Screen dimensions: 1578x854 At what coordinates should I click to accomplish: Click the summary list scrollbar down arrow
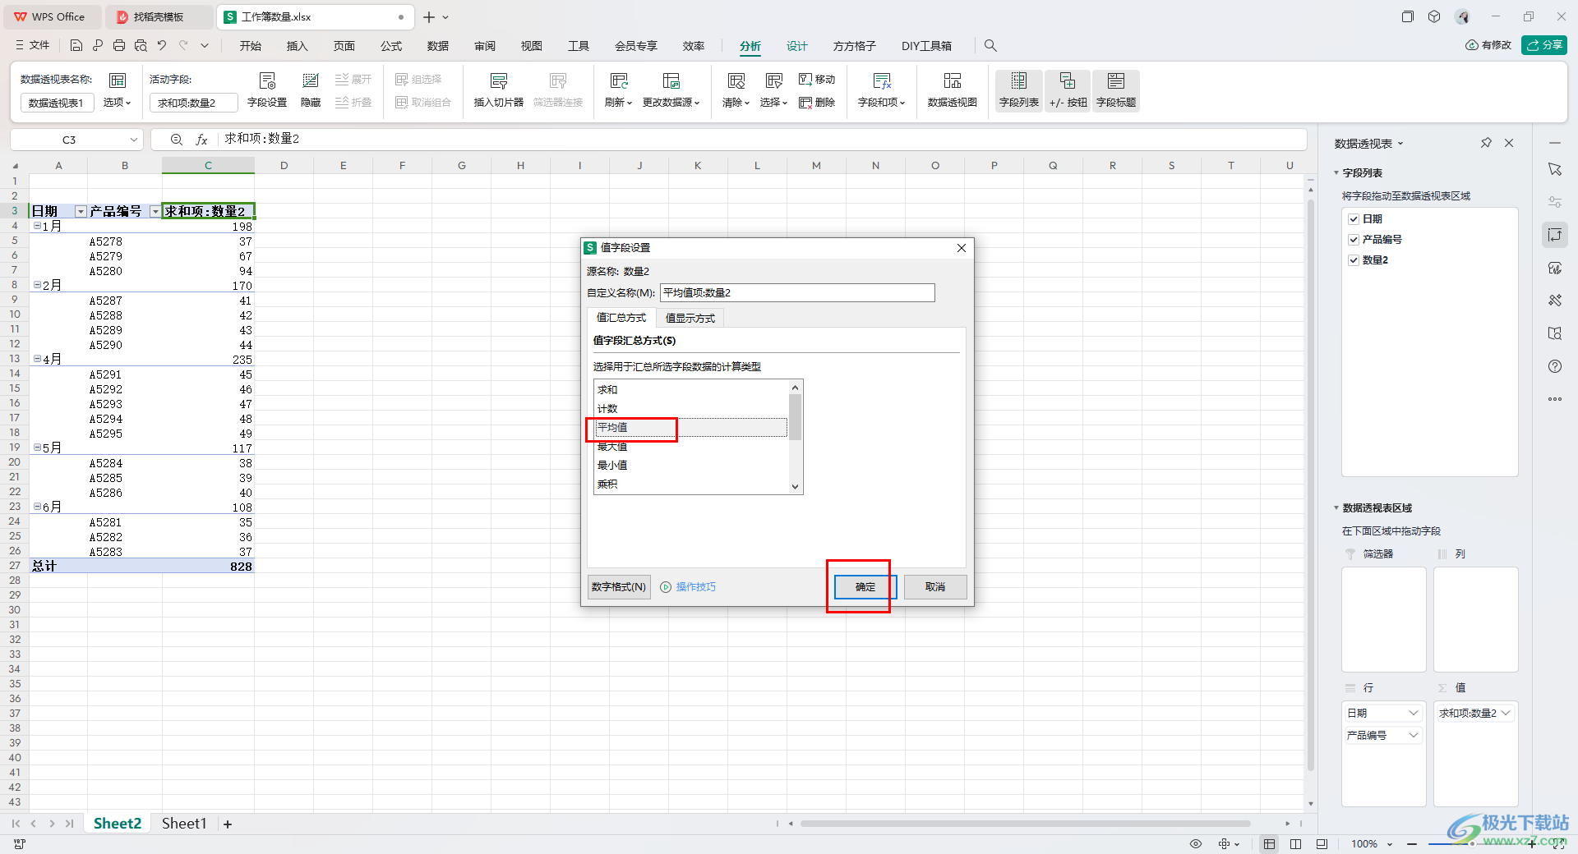click(x=795, y=487)
